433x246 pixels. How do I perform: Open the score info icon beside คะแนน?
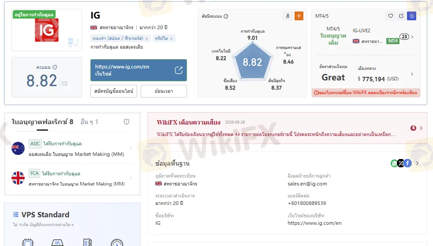[x=55, y=67]
